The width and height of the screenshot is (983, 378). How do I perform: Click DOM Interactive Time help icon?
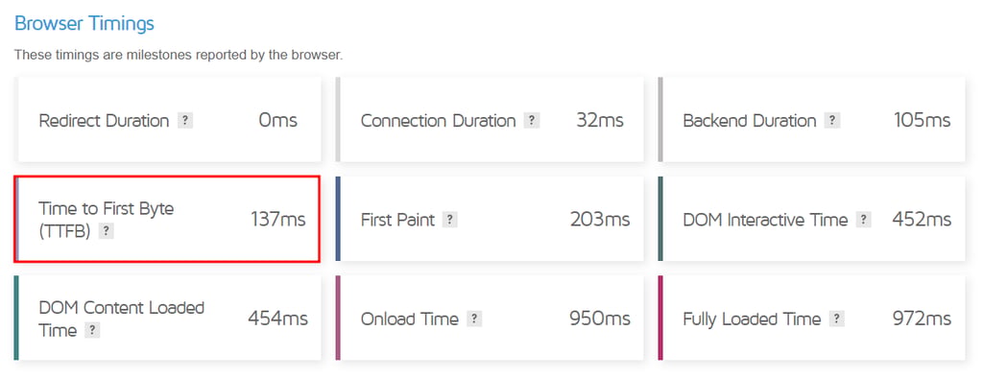[x=863, y=220]
